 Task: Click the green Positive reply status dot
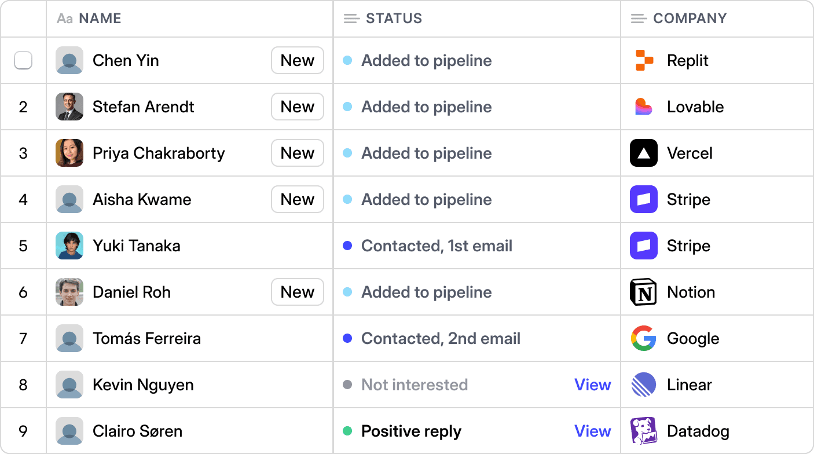[x=347, y=431]
